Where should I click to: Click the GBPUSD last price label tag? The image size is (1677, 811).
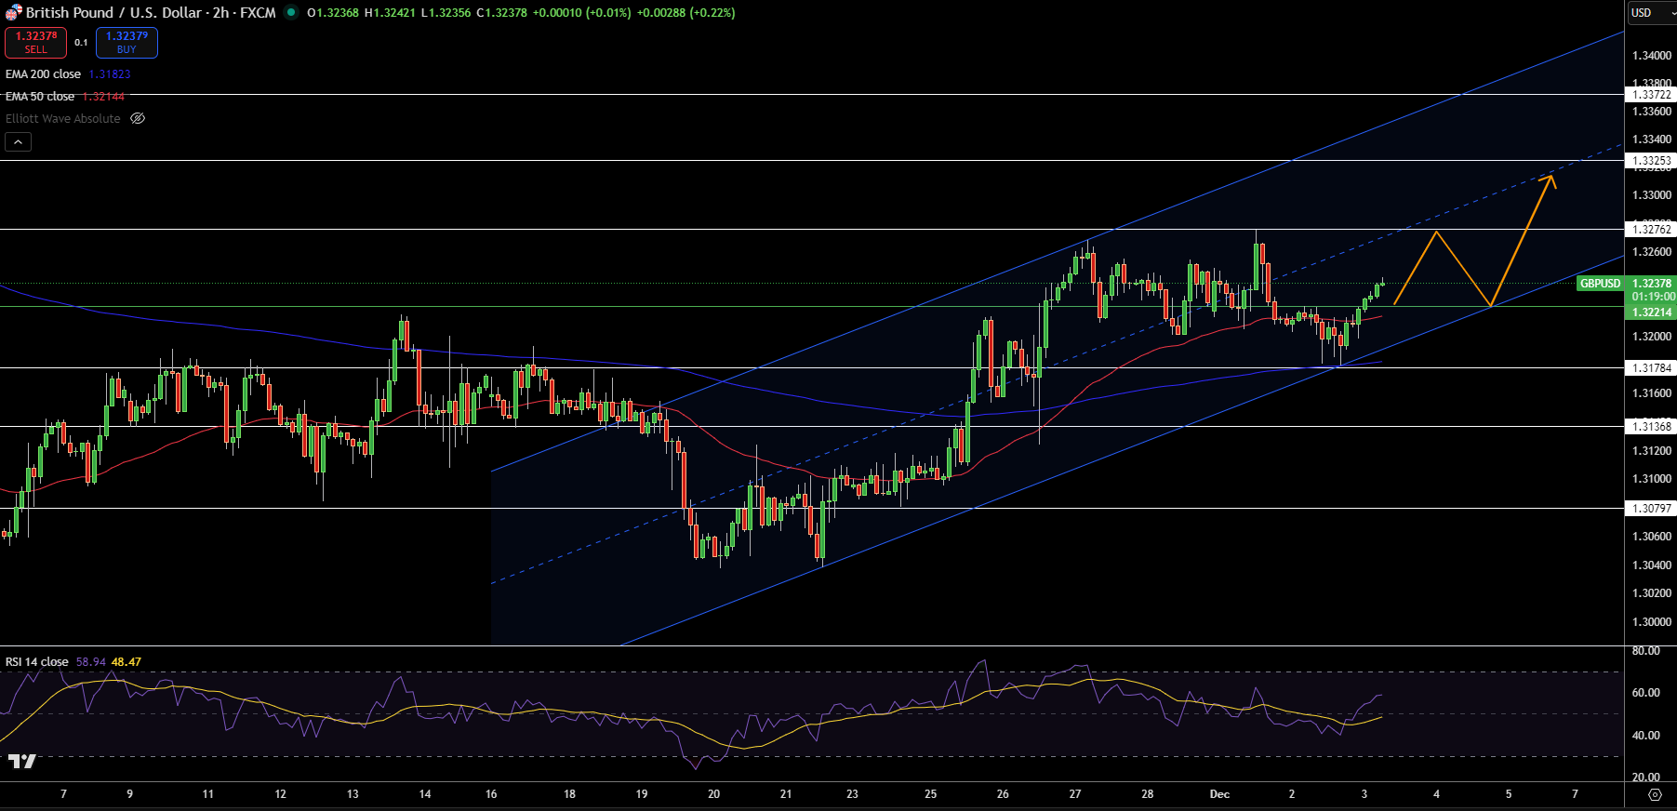[x=1600, y=283]
